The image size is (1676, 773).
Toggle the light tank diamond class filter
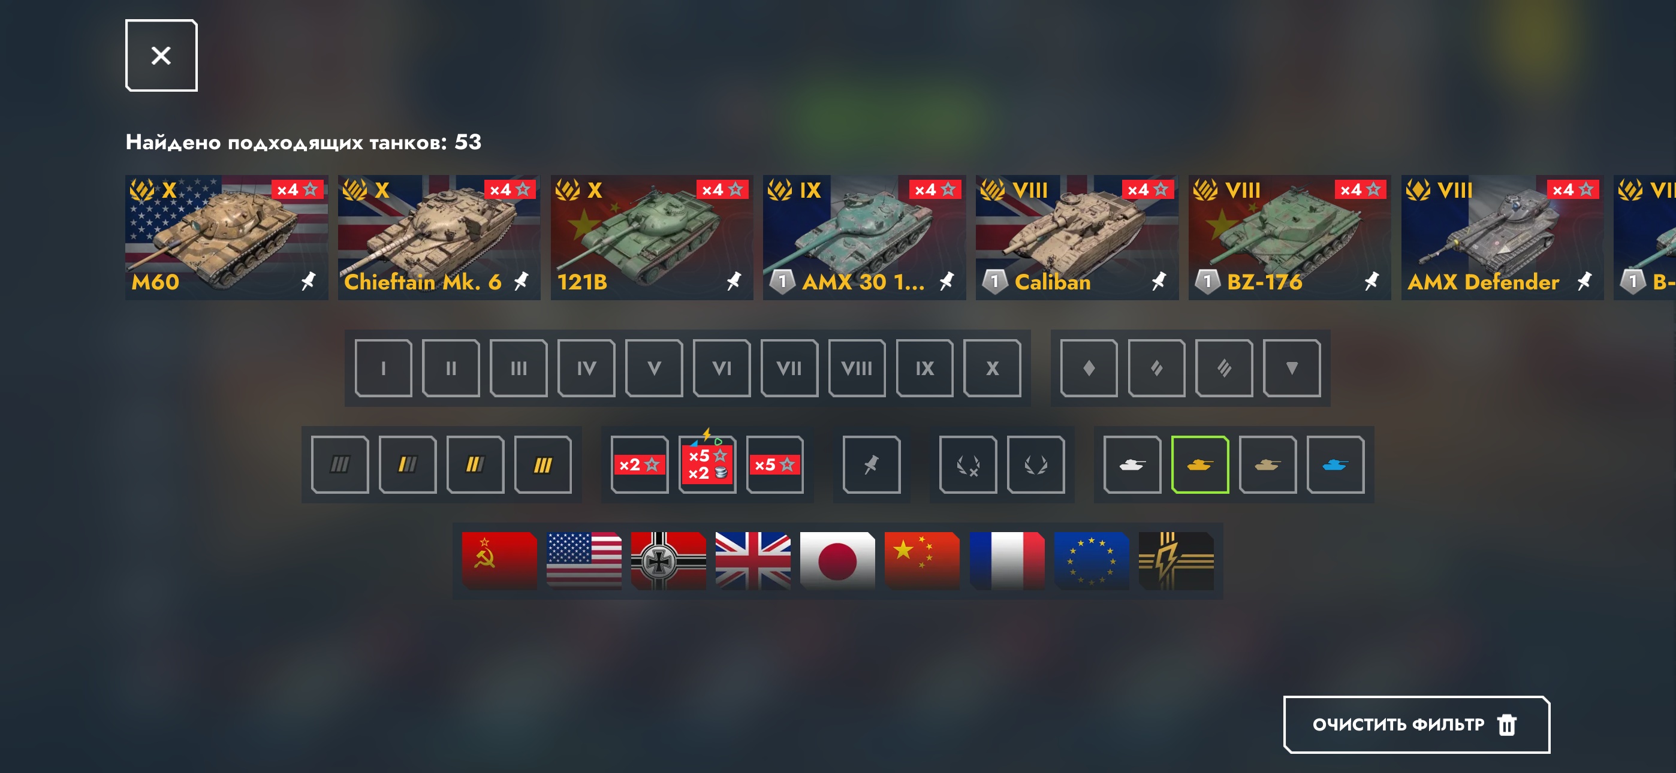(1089, 369)
